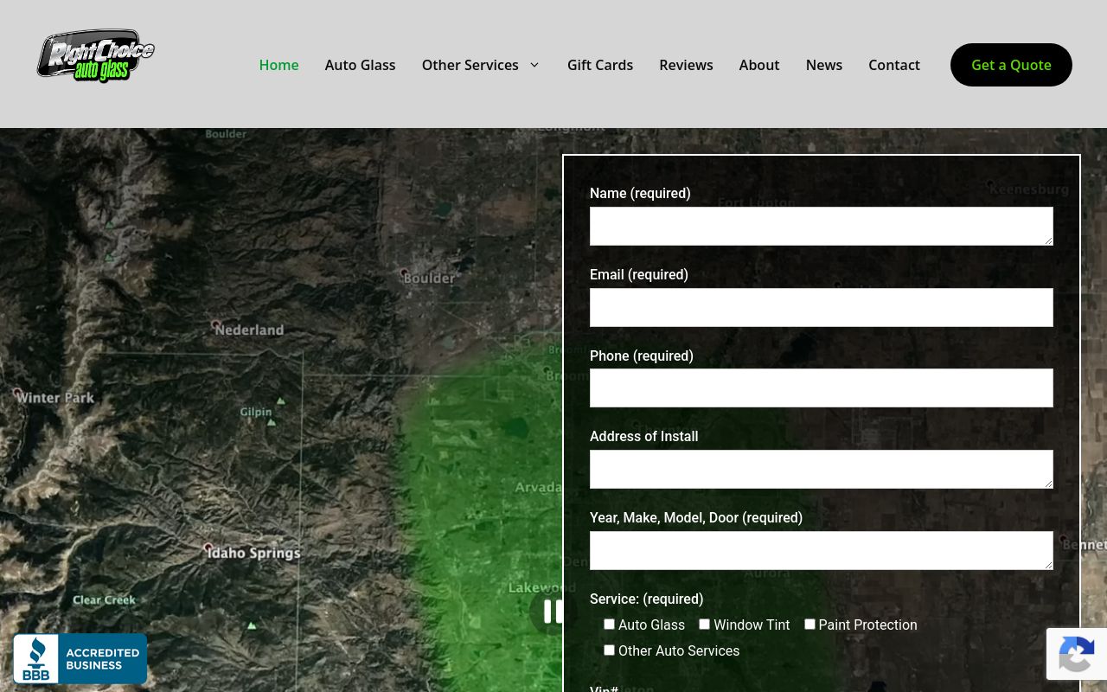This screenshot has width=1107, height=692.
Task: Open the Reviews page
Action: tap(686, 65)
